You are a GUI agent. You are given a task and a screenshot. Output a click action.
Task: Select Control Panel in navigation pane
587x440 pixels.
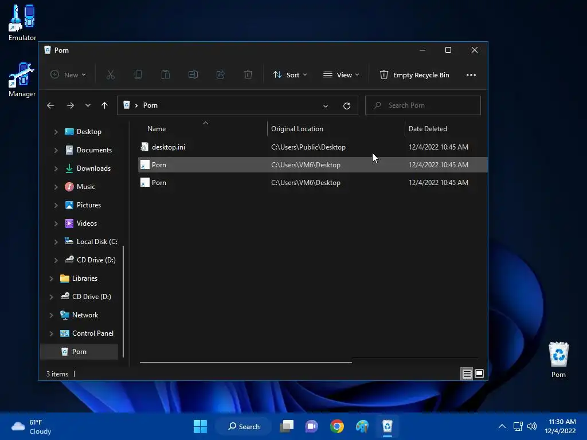click(x=87, y=333)
